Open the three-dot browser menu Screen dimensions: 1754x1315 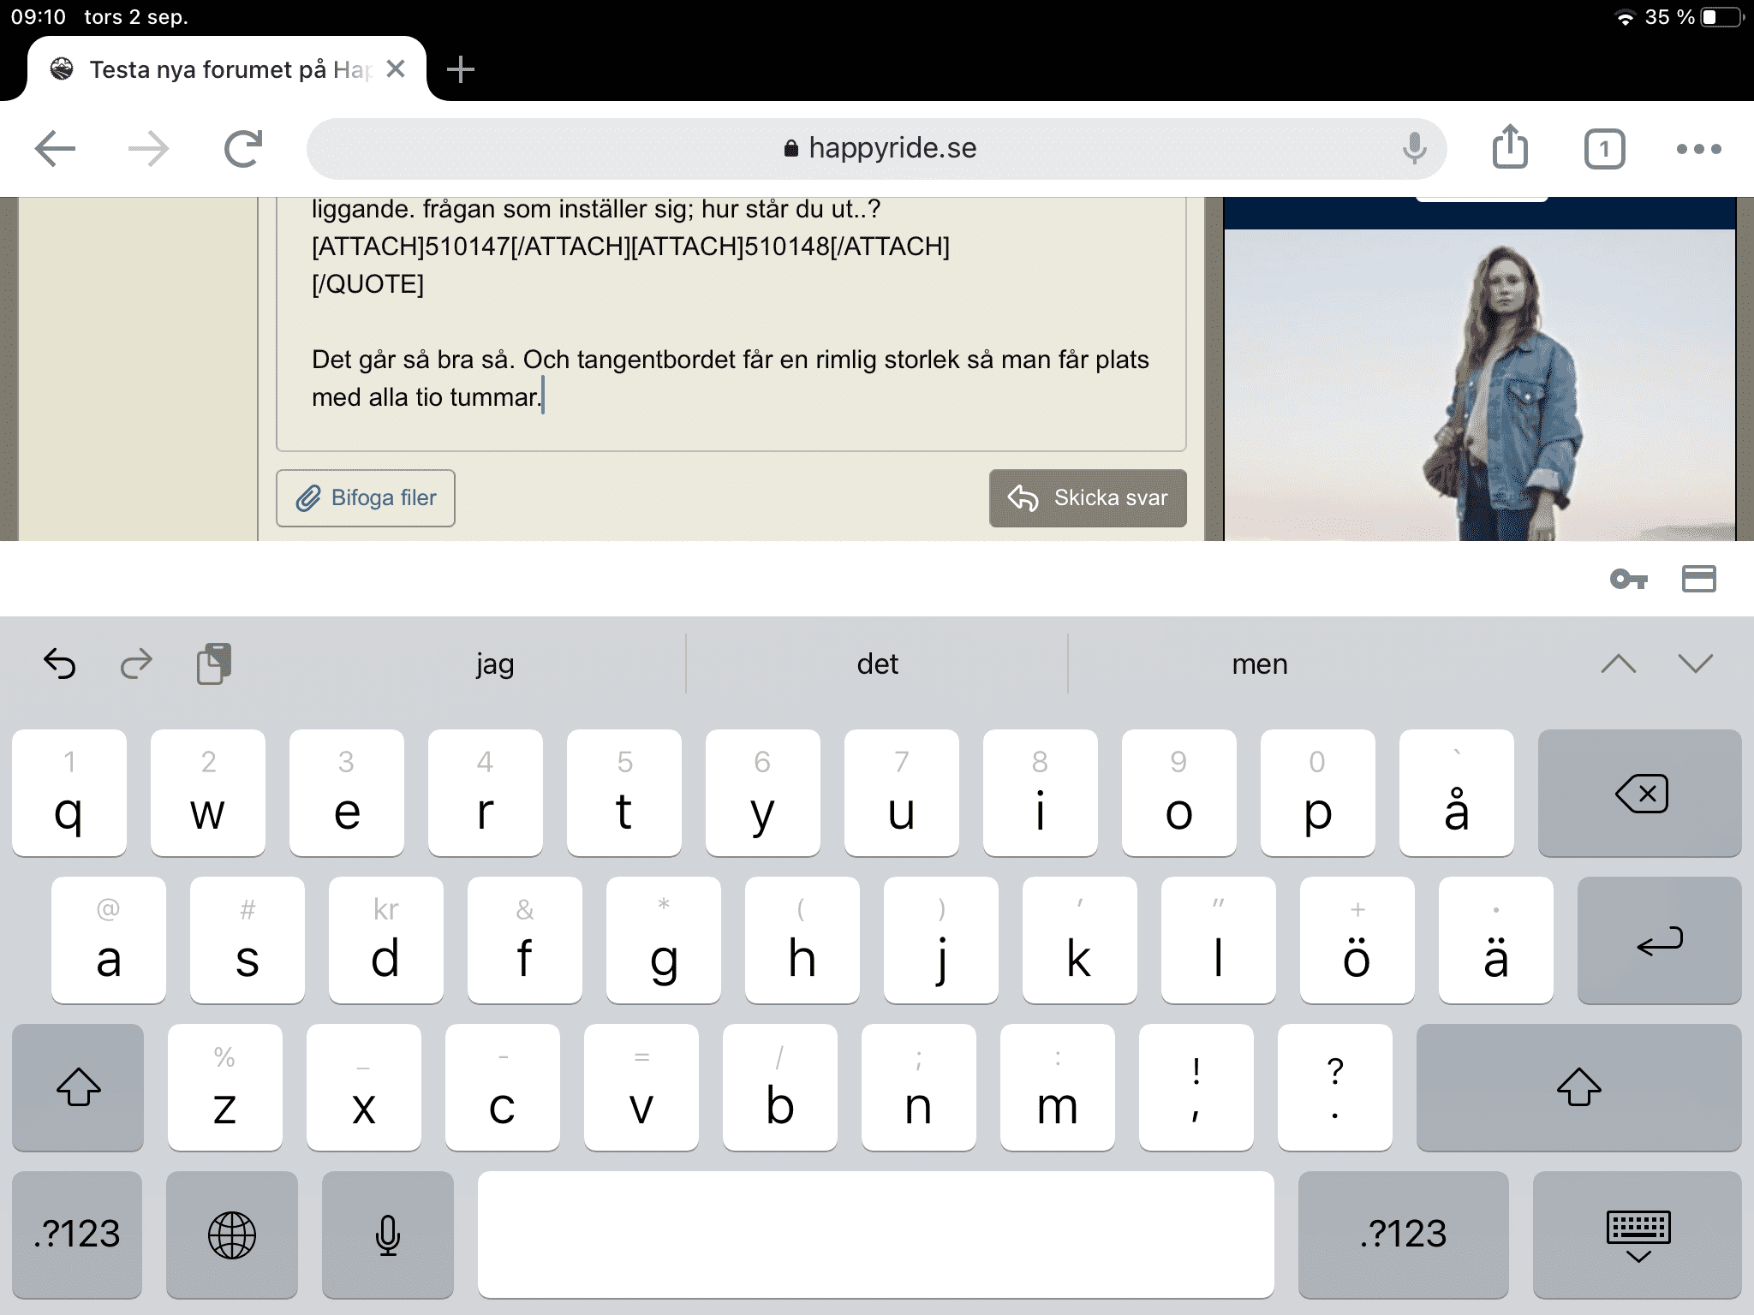pos(1698,149)
